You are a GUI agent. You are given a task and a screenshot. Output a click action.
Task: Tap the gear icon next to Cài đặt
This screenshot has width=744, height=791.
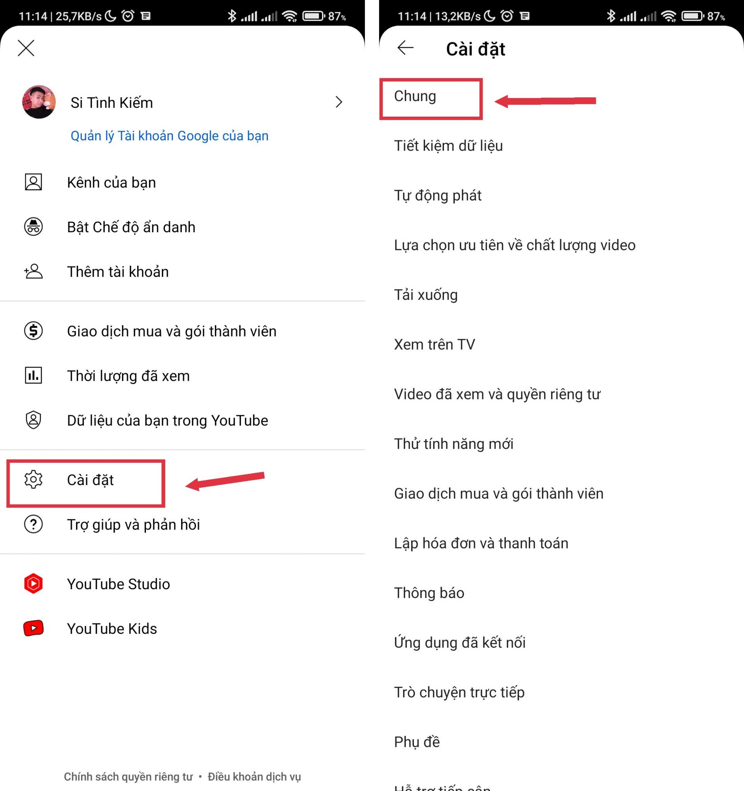pos(34,479)
